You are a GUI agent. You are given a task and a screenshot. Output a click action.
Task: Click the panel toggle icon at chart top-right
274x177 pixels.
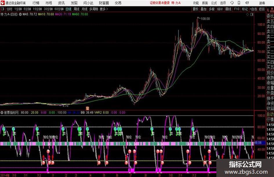[252, 15]
